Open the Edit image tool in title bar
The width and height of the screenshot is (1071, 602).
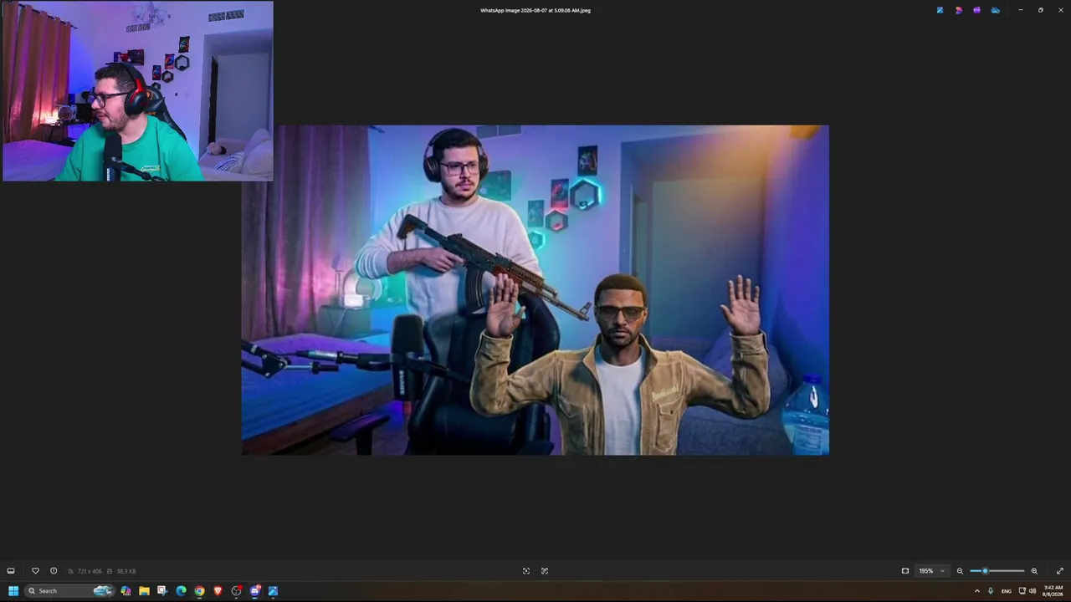pyautogui.click(x=940, y=10)
